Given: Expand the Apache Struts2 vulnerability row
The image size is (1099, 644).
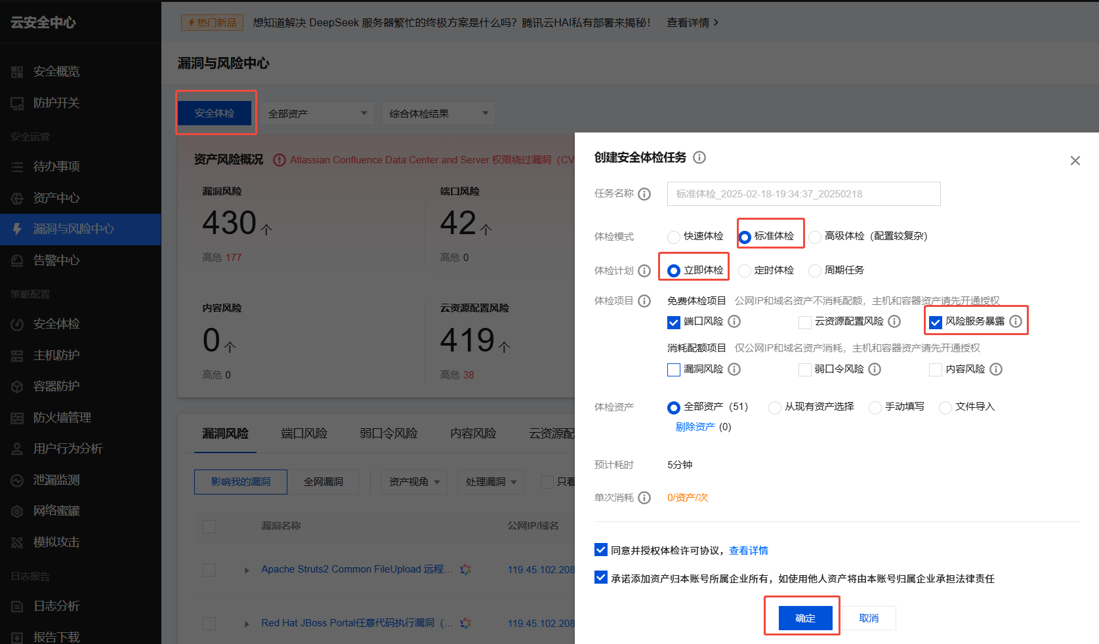Looking at the screenshot, I should 247,571.
